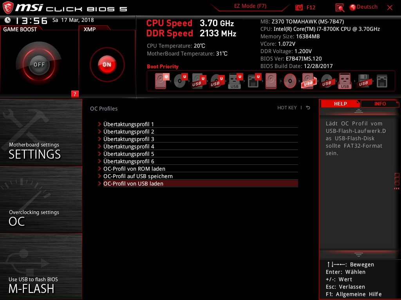The height and width of the screenshot is (300, 401).
Task: Toggle the XMP ON button
Action: coord(107,64)
